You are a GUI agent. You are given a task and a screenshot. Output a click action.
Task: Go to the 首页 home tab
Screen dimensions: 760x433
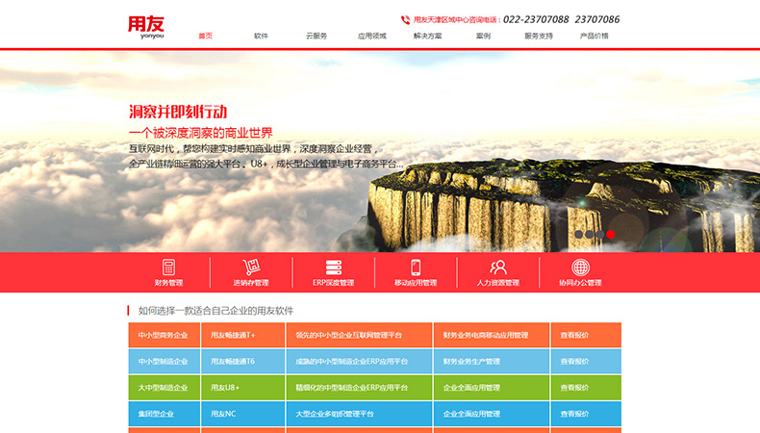(x=205, y=36)
